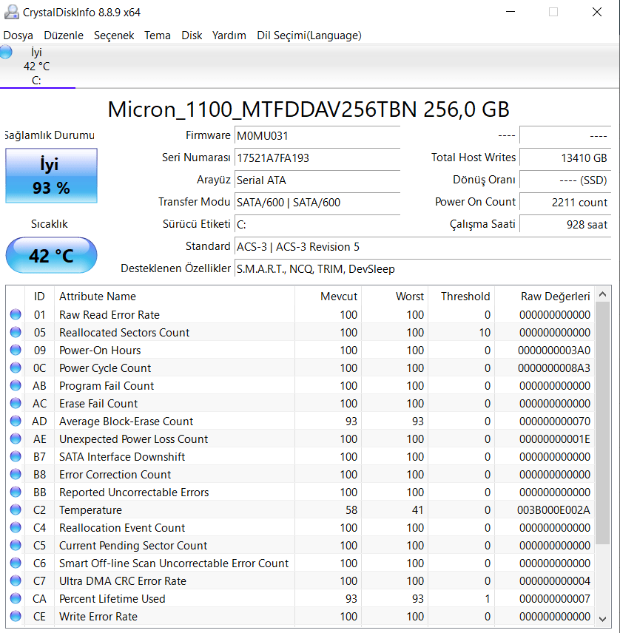Click the Sürücü Etiketi field C:
This screenshot has height=633, width=620.
click(x=317, y=225)
